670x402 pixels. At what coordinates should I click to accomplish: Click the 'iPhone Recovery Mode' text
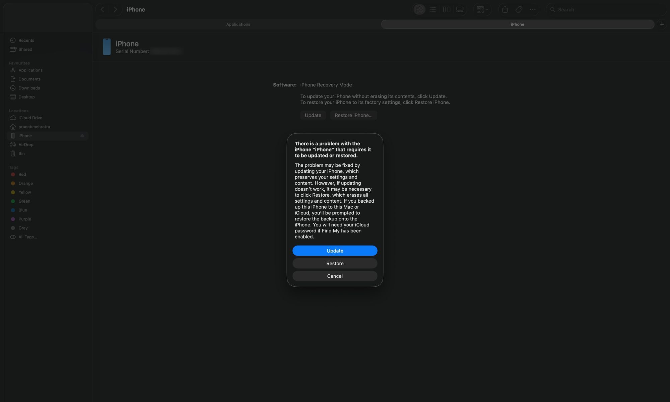coord(326,85)
